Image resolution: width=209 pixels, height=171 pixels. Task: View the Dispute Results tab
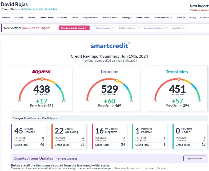point(91,18)
